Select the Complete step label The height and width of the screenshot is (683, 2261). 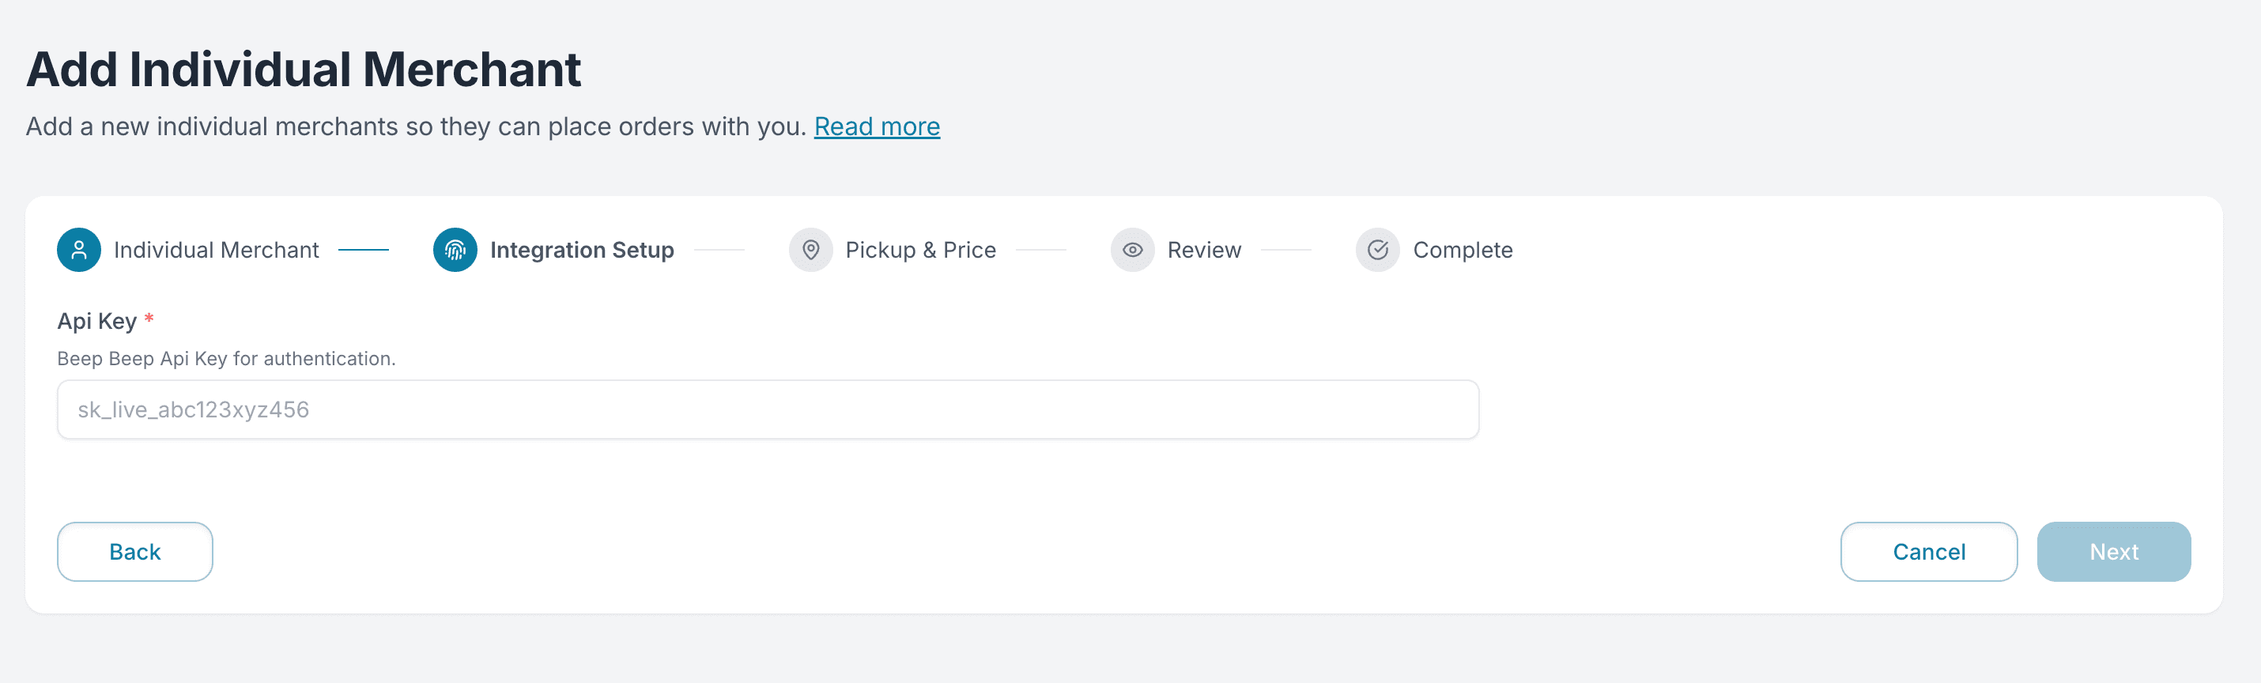pyautogui.click(x=1463, y=251)
